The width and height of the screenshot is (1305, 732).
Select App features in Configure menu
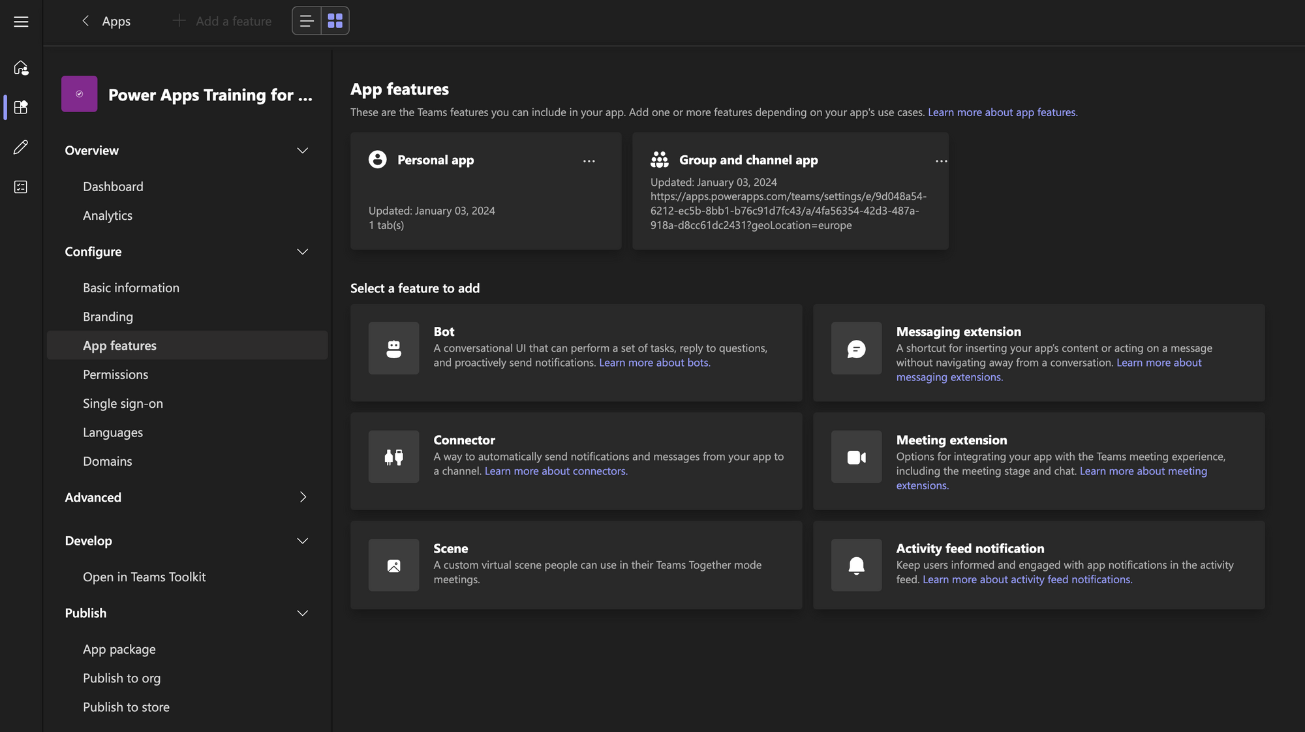click(x=119, y=345)
